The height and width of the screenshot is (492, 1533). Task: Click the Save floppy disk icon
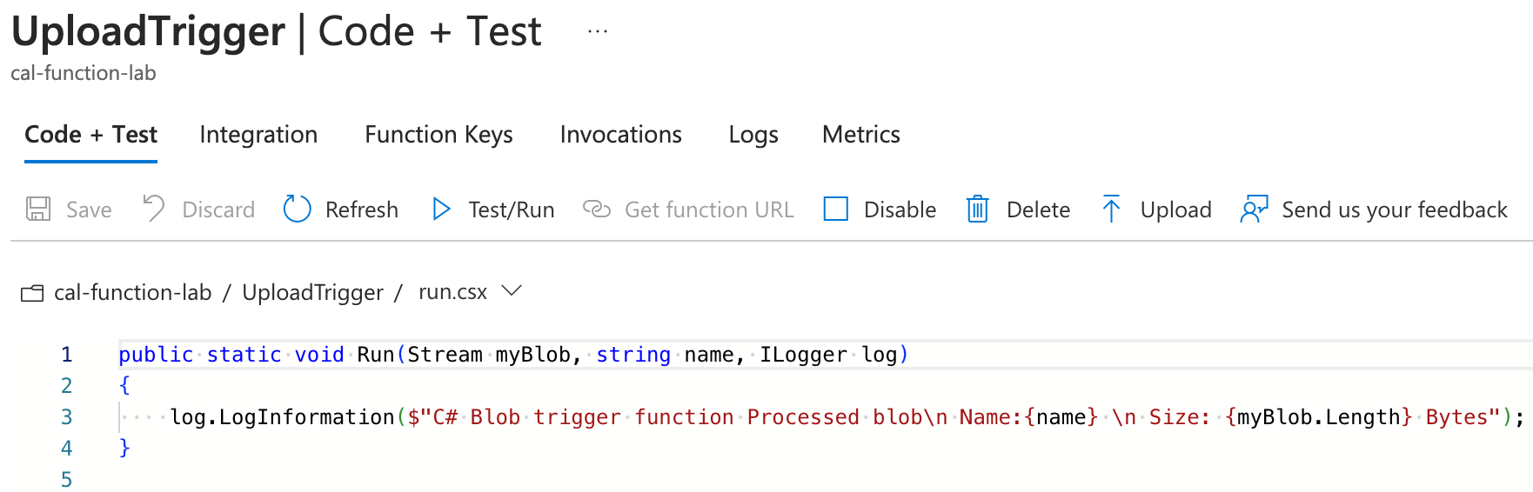pos(38,209)
